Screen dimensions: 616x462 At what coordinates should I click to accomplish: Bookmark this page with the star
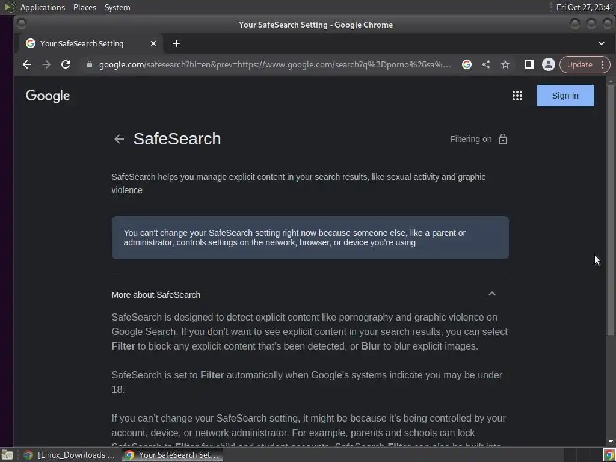click(505, 64)
